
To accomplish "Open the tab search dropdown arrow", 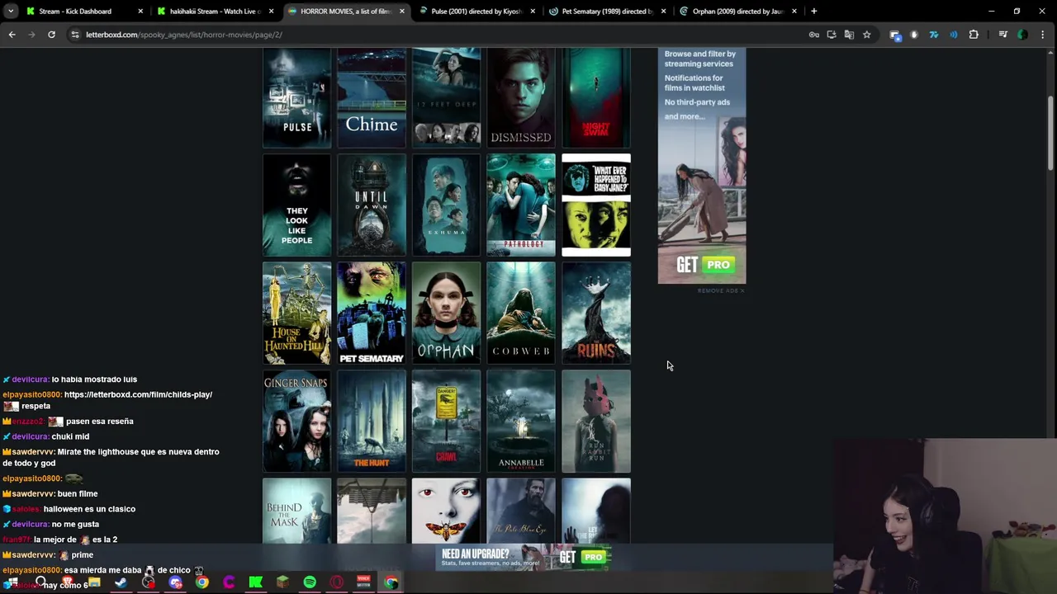I will (x=11, y=12).
